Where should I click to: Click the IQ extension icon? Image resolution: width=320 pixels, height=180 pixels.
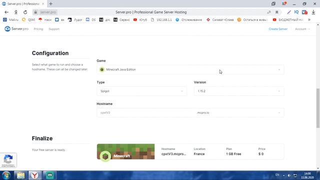pyautogui.click(x=296, y=12)
